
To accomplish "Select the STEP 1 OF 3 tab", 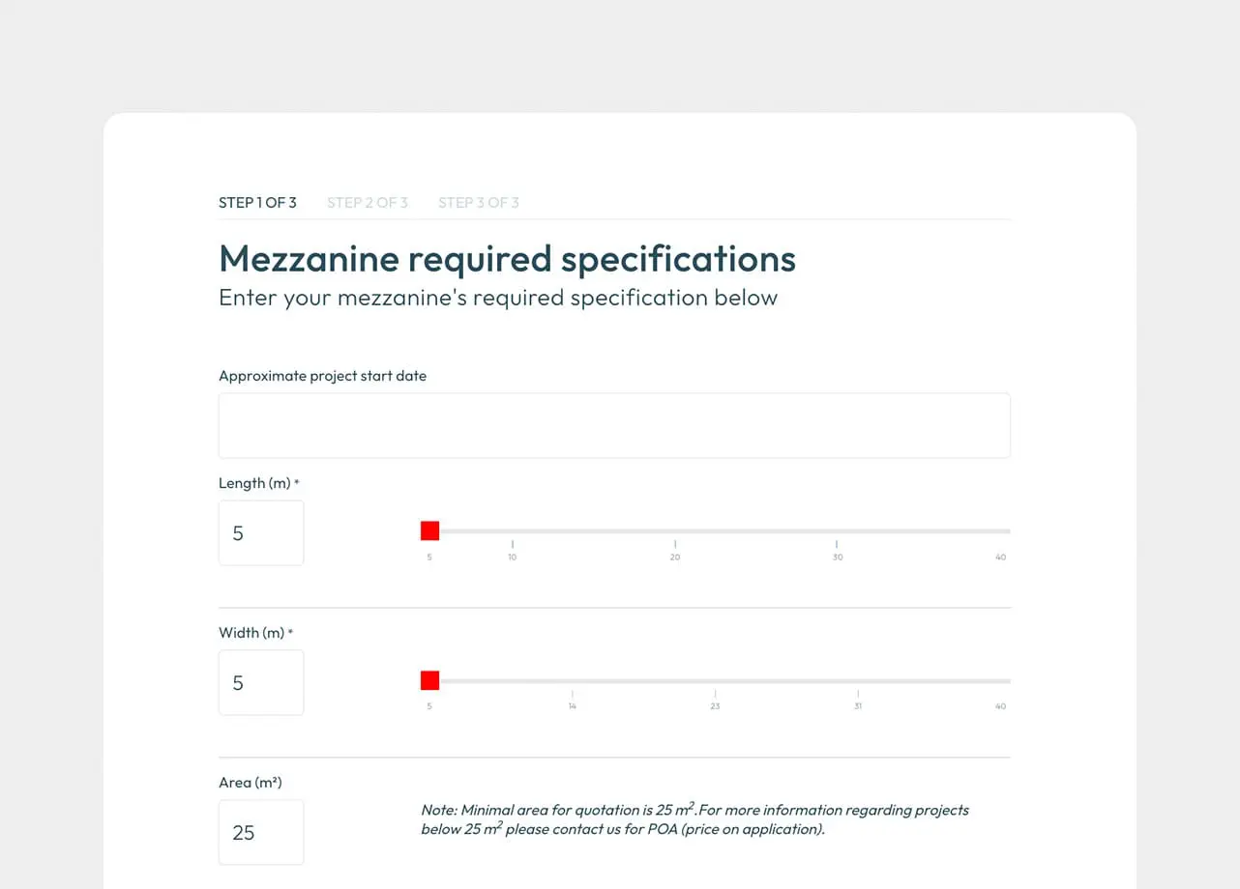I will [x=257, y=203].
